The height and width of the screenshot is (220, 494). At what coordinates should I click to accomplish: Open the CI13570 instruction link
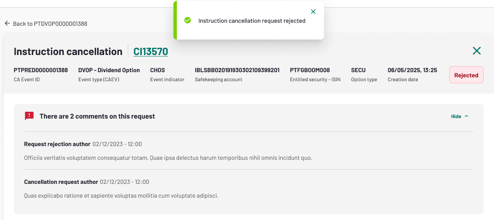(x=151, y=51)
